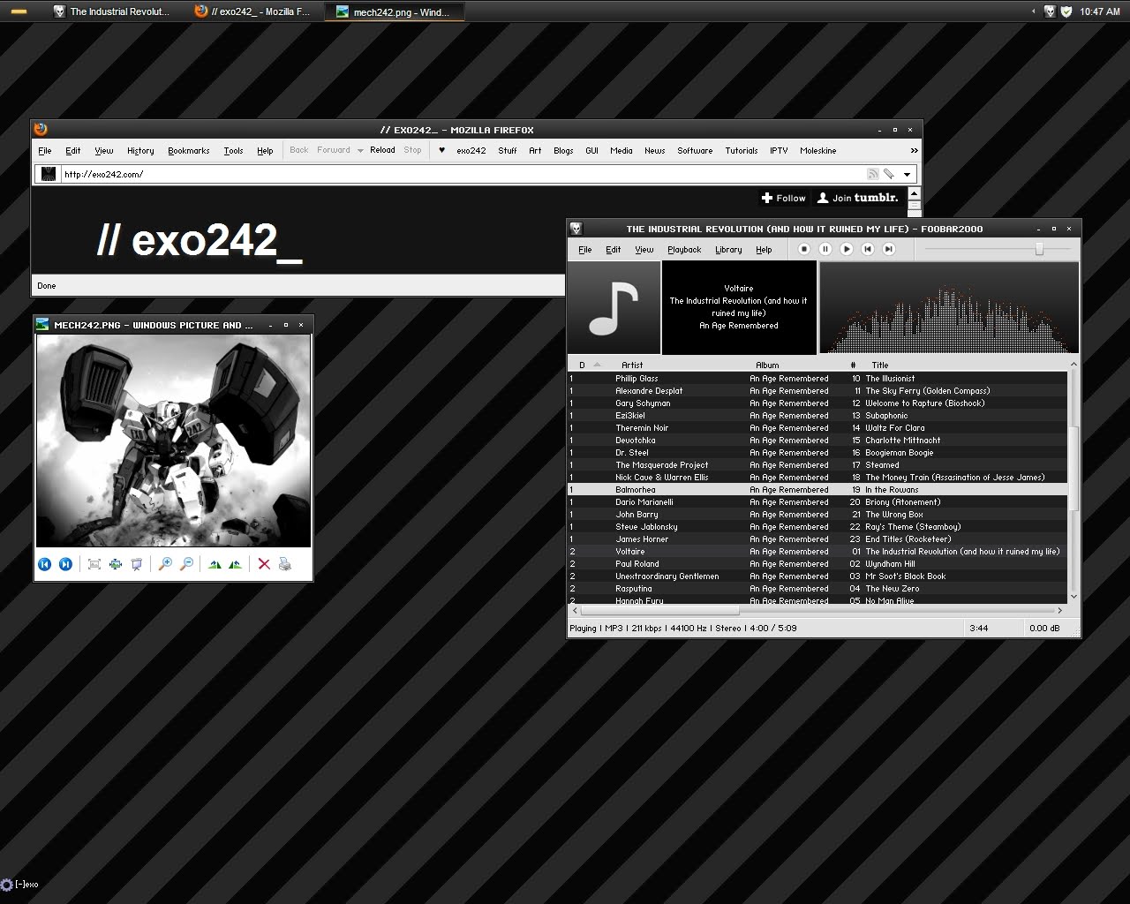This screenshot has height=904, width=1130.
Task: Select Balmorhea track In the Rowans
Action: (817, 490)
